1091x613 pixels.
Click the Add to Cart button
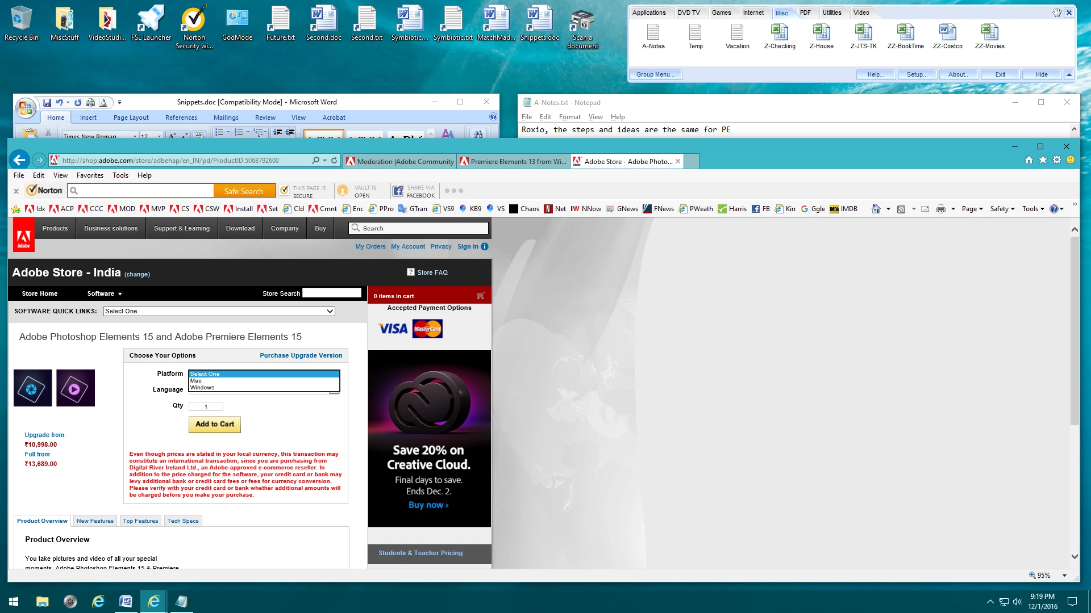214,424
